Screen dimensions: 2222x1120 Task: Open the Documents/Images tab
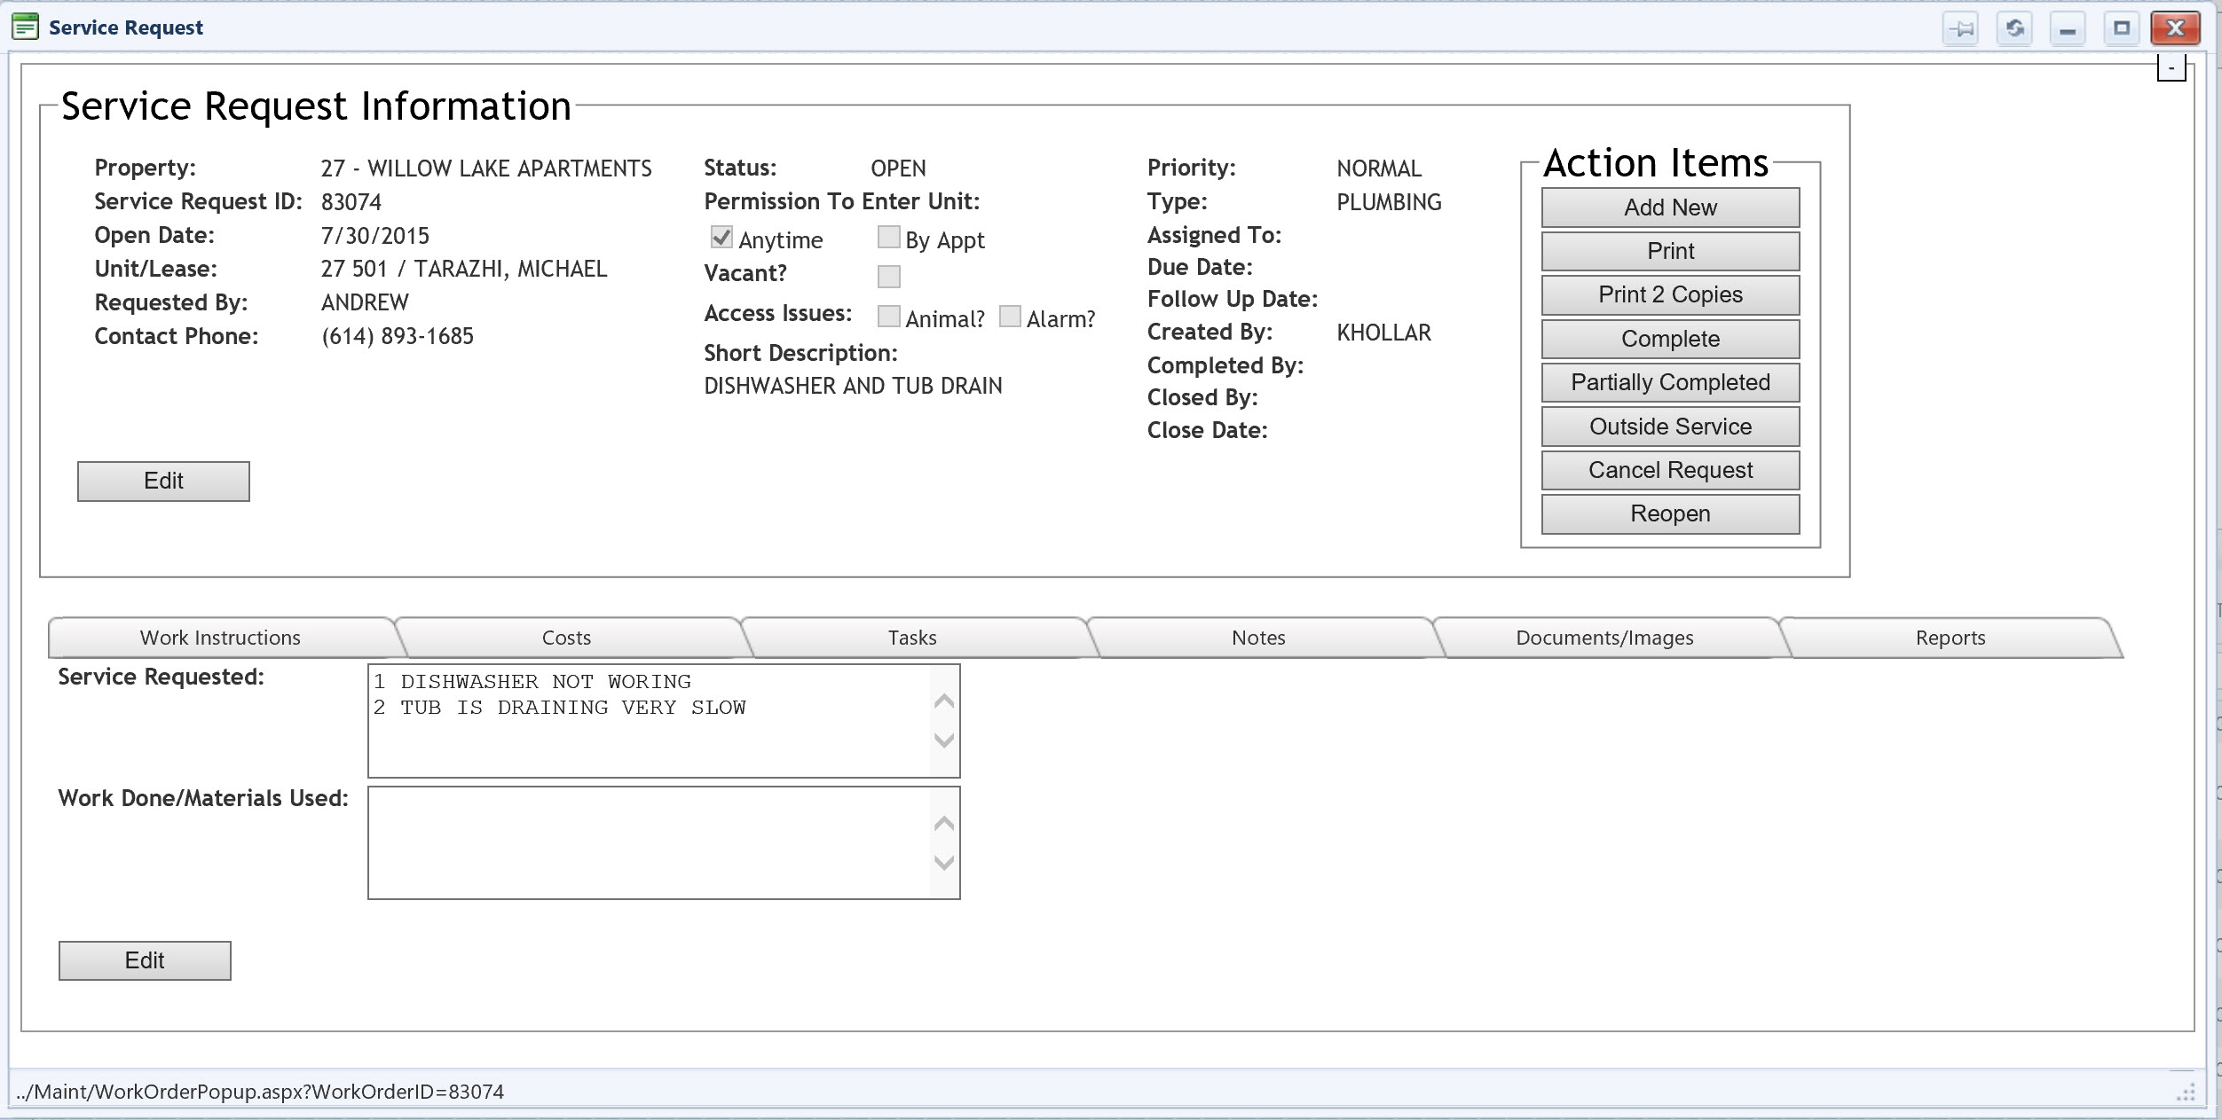1603,638
